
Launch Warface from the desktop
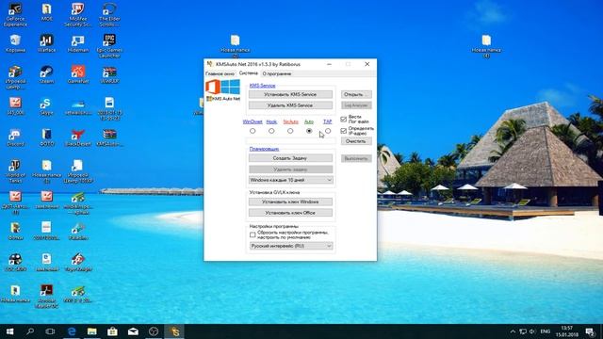pos(46,43)
